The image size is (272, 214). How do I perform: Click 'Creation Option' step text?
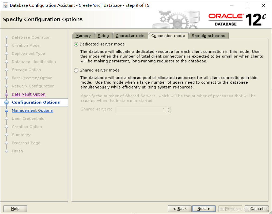click(27, 127)
